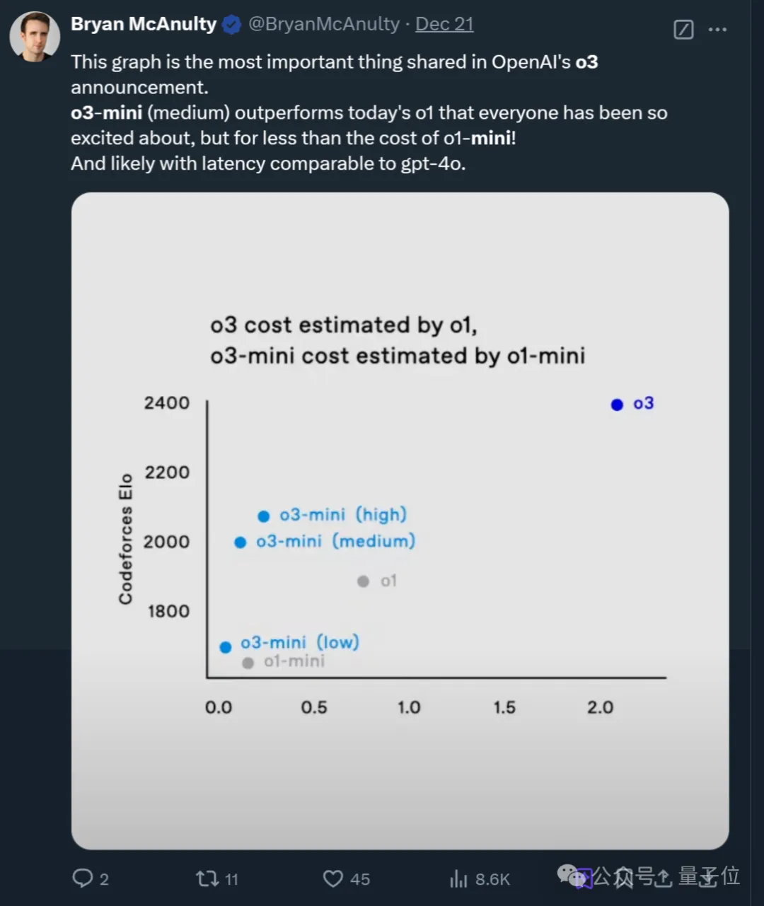Image resolution: width=764 pixels, height=906 pixels.
Task: Click the Bryan McAnulty display name
Action: 144,24
